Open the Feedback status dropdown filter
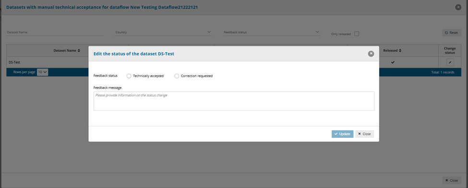 click(x=272, y=32)
